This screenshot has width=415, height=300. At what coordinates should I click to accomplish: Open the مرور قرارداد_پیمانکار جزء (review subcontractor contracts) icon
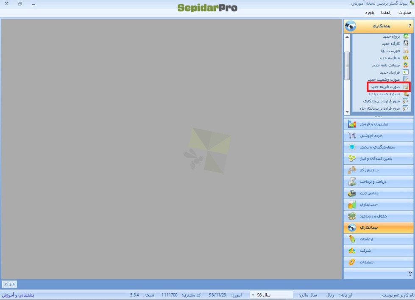coord(406,108)
